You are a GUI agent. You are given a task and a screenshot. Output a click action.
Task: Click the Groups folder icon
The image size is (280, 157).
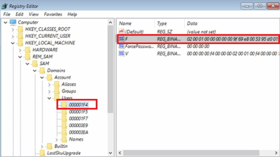[x=57, y=92]
